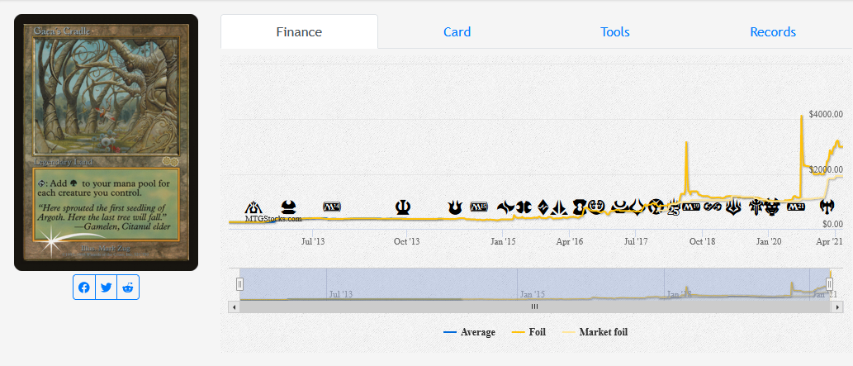Switch to the Records tab
853x366 pixels.
(x=773, y=32)
